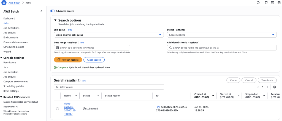This screenshot has width=282, height=121.
Task: Open table preferences gear icon
Action: pos(274,87)
